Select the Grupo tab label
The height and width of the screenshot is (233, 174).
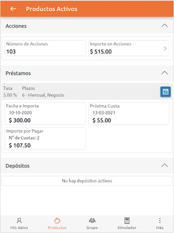coord(92,228)
